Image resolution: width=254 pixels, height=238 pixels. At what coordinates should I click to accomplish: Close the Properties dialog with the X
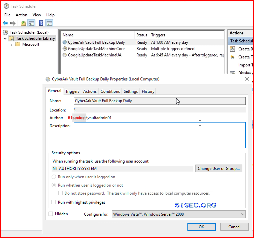click(247, 79)
